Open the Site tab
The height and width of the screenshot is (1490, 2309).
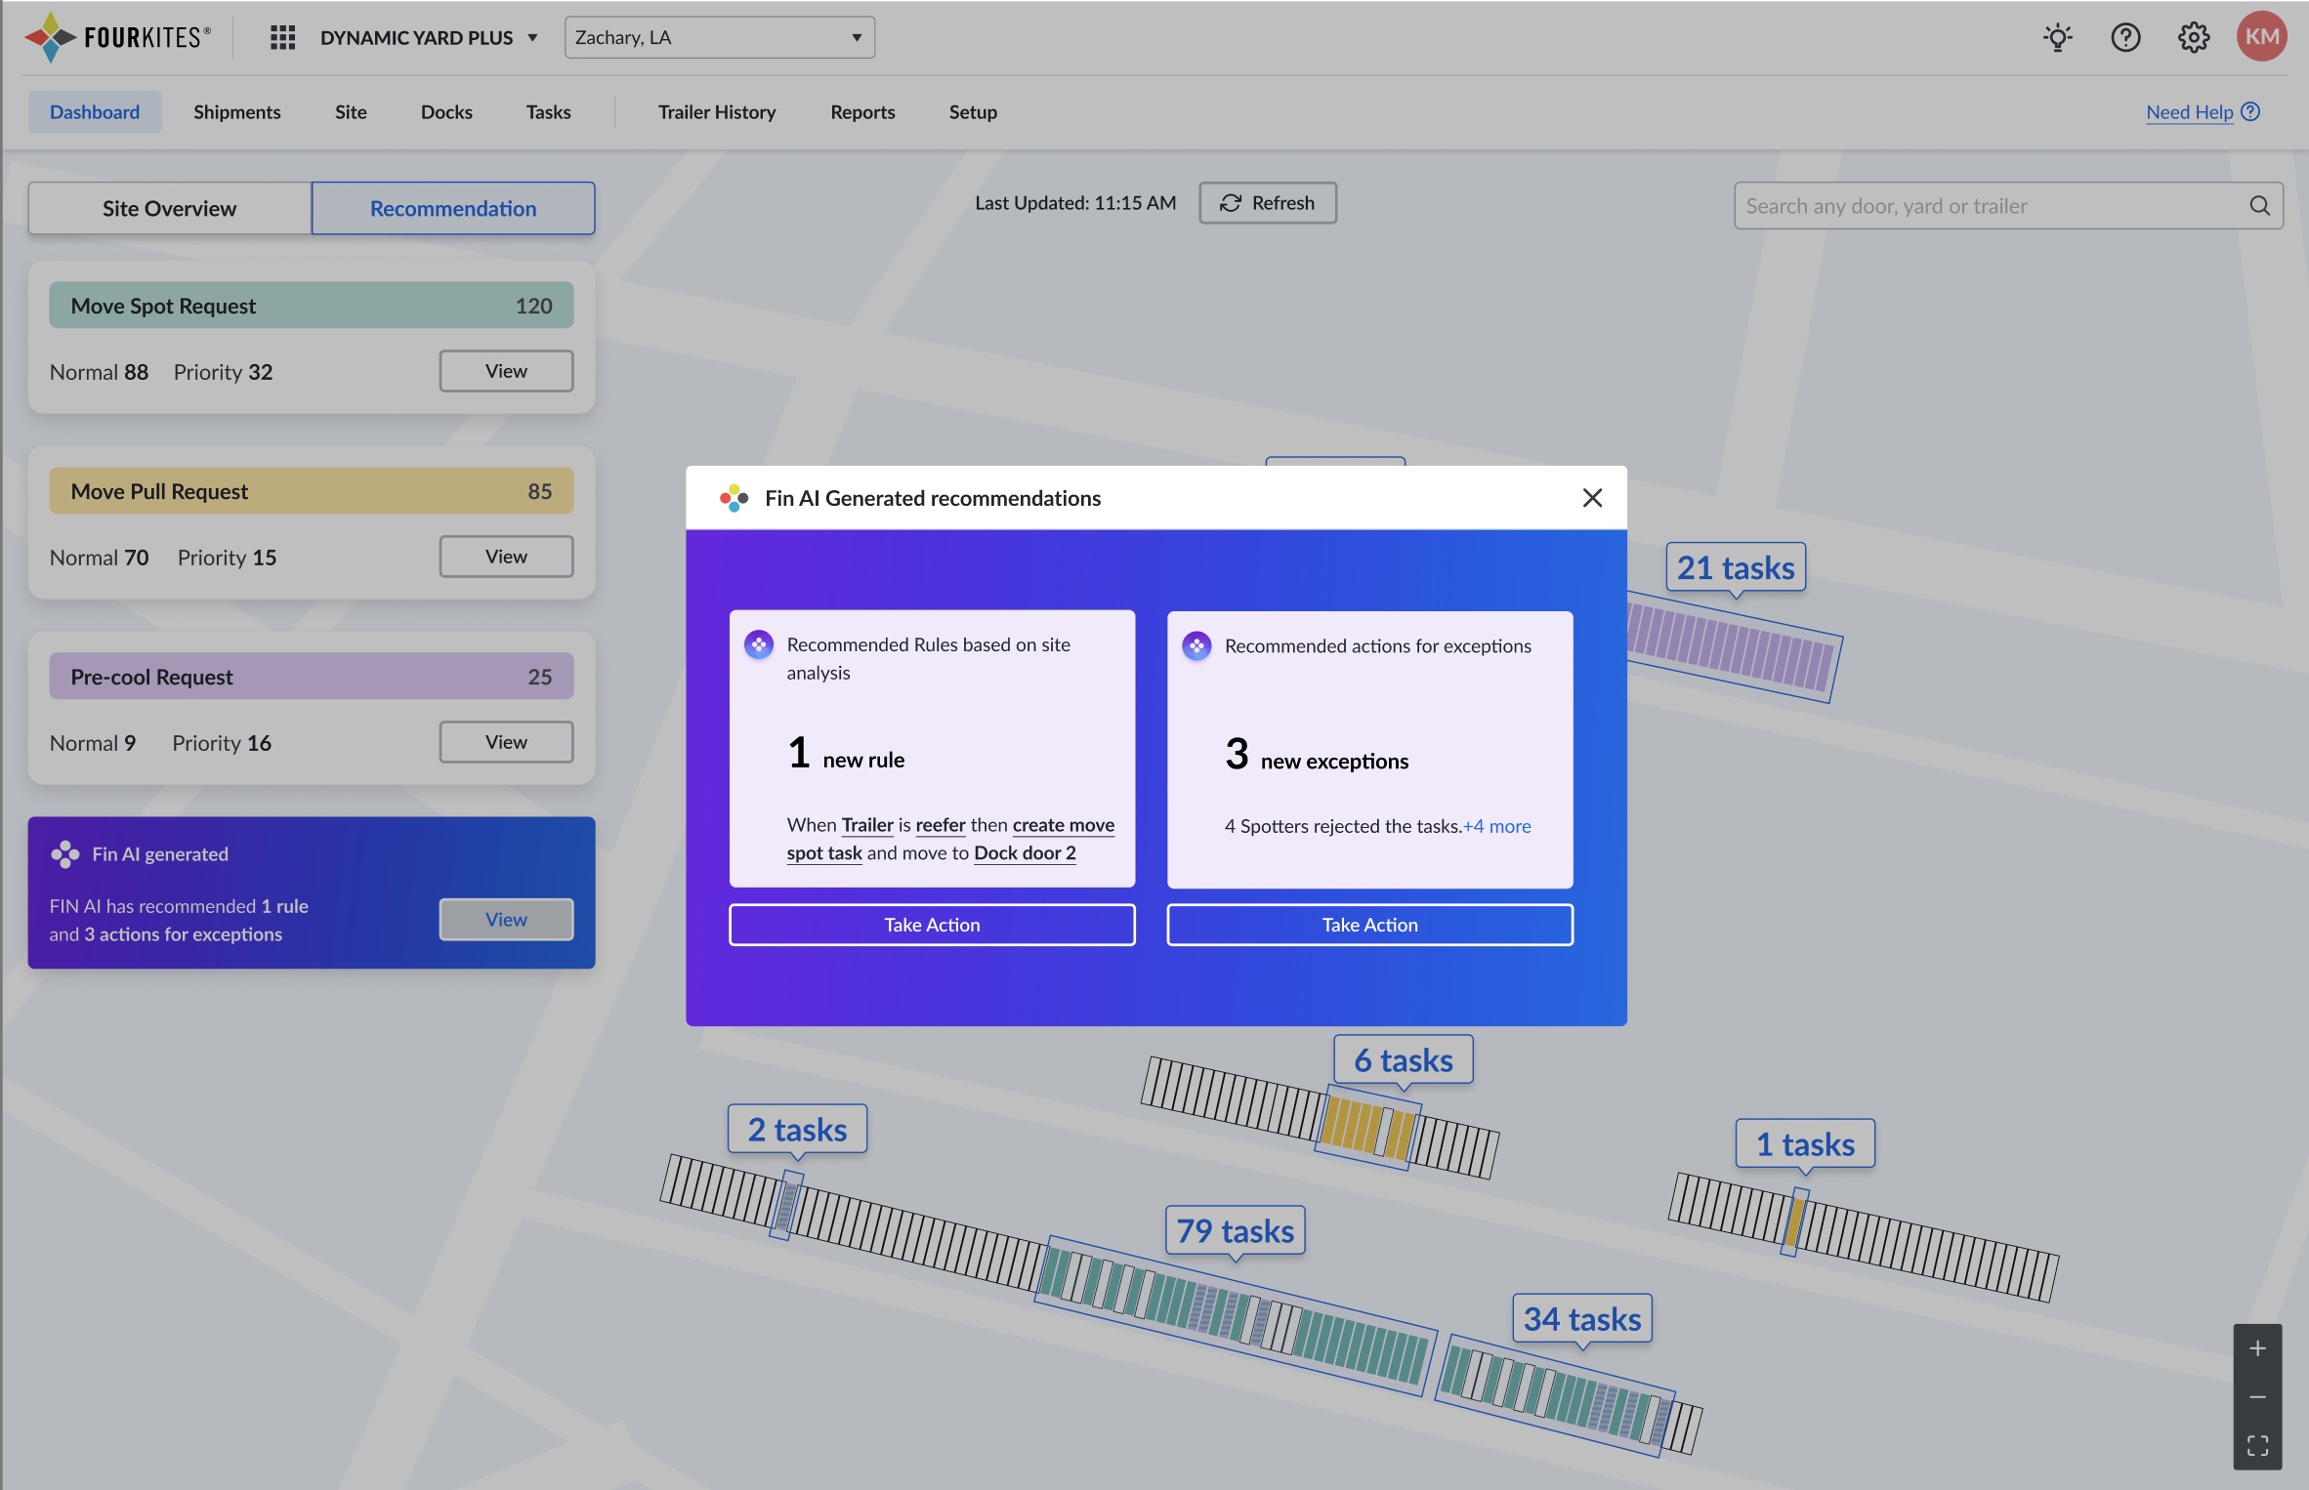click(351, 111)
